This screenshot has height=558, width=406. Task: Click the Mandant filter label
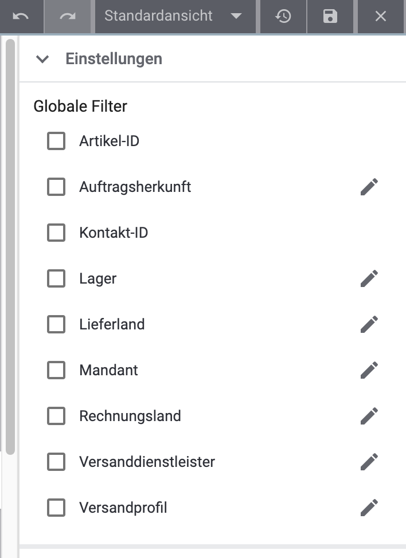pyautogui.click(x=108, y=370)
